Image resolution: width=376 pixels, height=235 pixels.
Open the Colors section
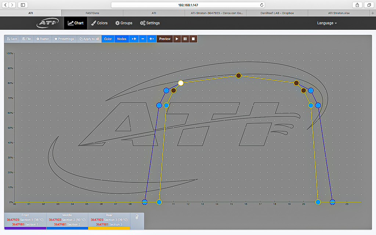click(99, 23)
